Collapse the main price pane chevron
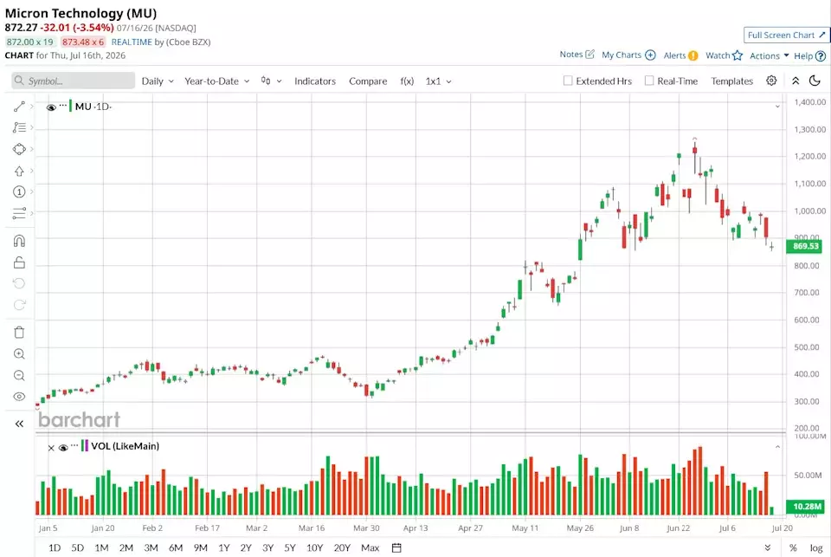831x557 pixels. point(777,107)
